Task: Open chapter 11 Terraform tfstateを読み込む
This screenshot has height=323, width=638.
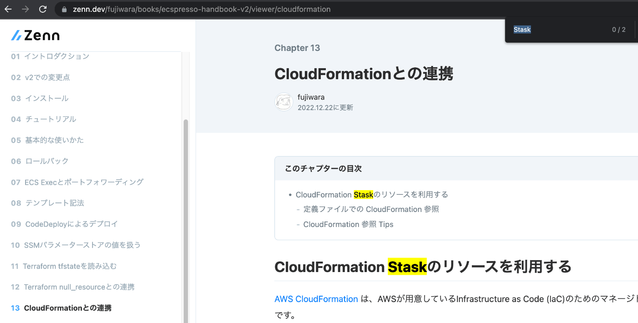Action: pos(64,266)
